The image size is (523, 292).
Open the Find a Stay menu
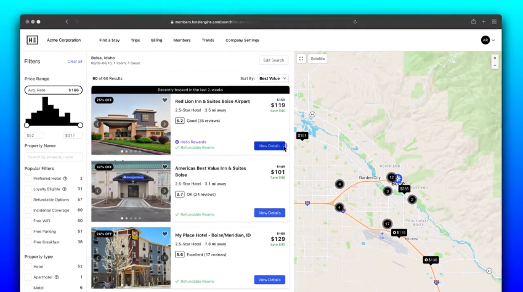(x=110, y=40)
